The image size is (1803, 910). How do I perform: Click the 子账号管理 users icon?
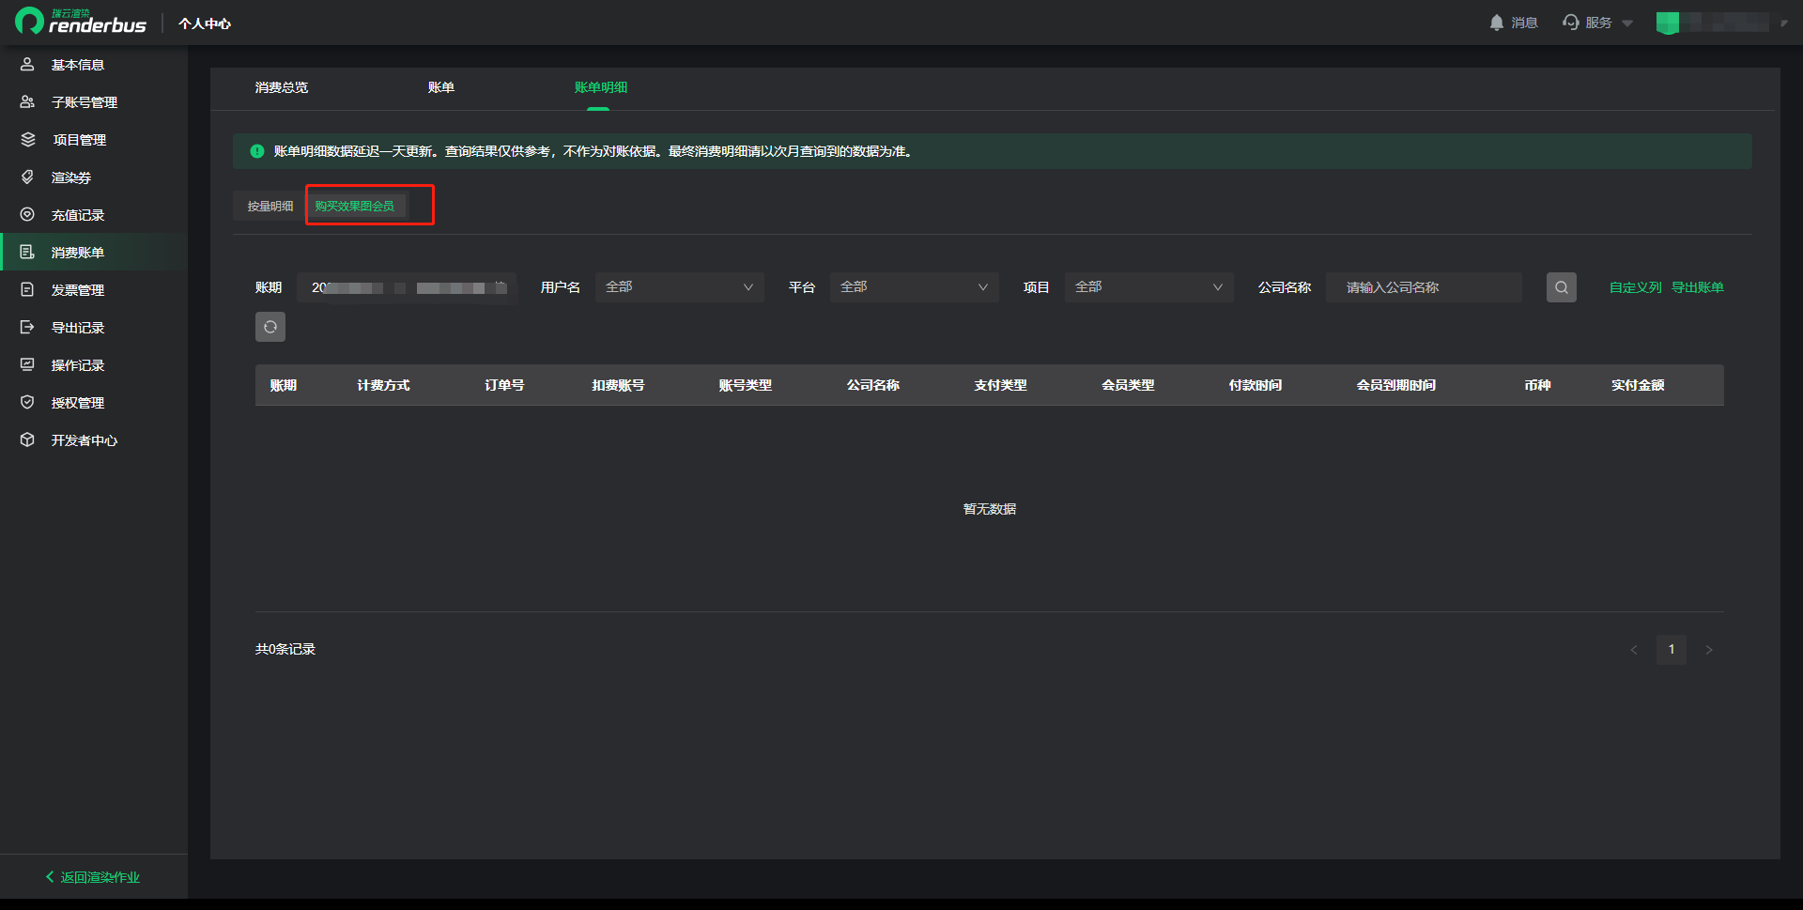coord(27,101)
